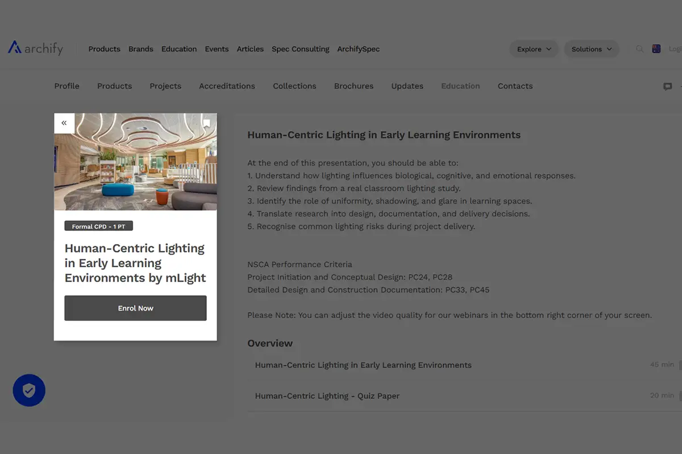The width and height of the screenshot is (682, 454).
Task: Expand the Solutions dropdown
Action: (592, 49)
